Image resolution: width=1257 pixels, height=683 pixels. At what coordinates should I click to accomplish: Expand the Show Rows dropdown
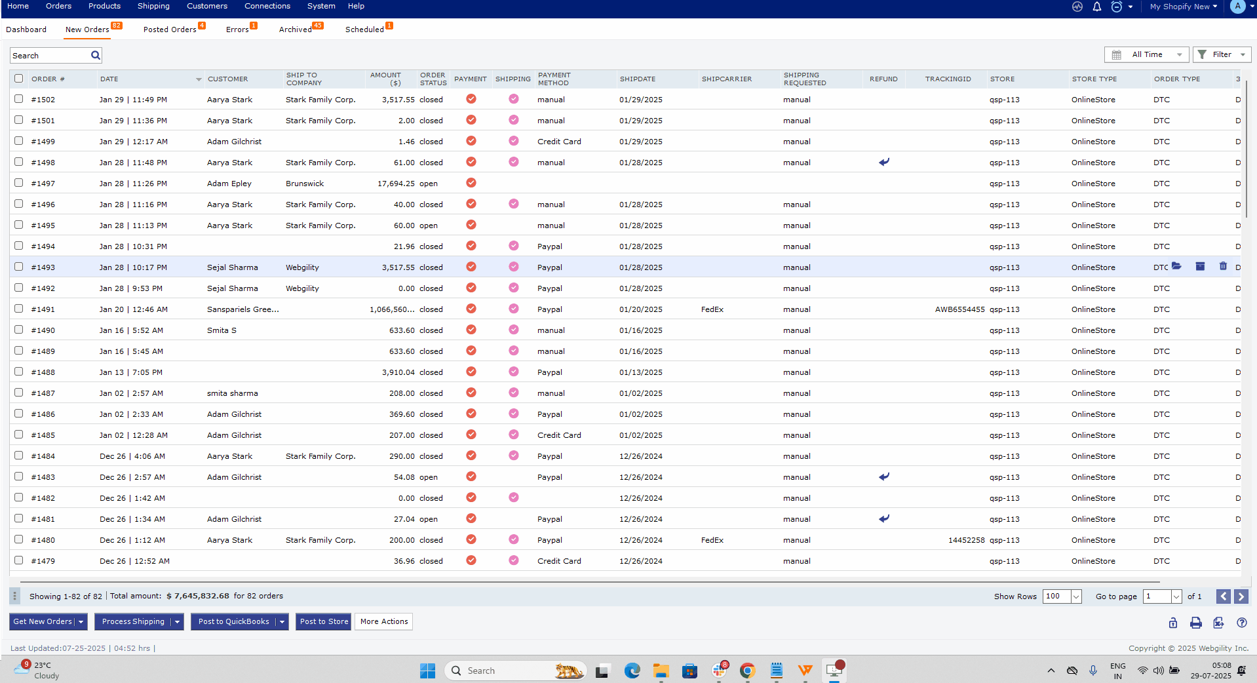tap(1075, 596)
